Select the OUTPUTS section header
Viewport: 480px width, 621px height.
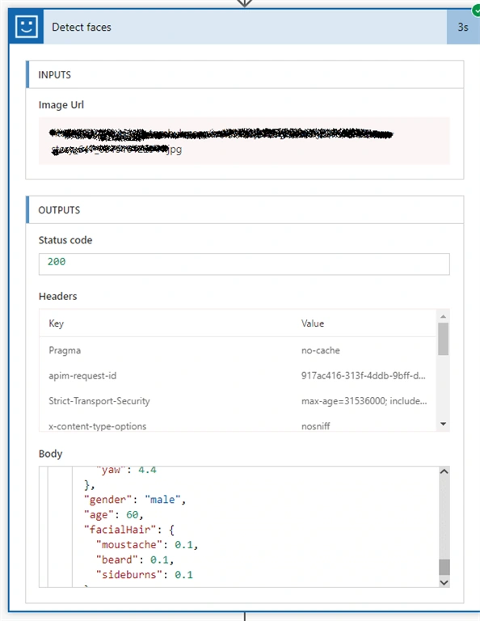point(245,209)
